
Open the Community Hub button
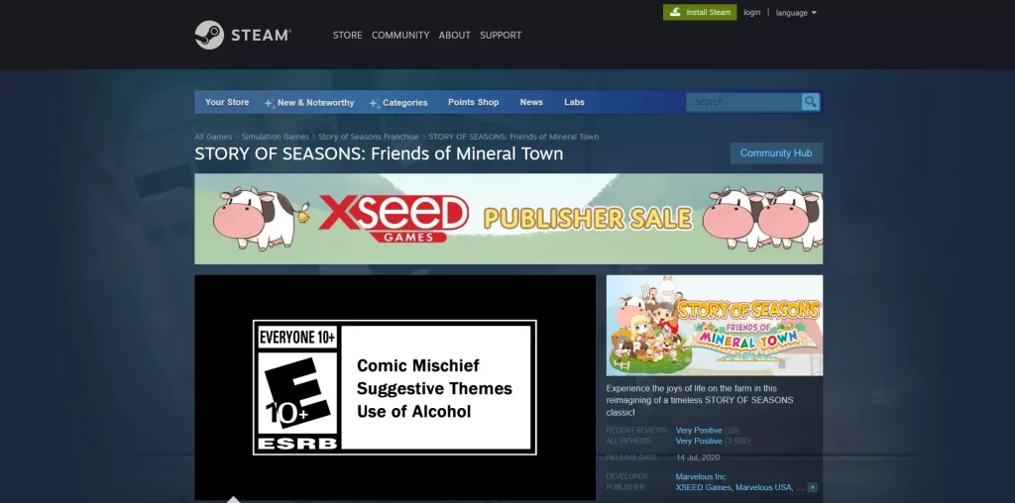click(x=776, y=153)
